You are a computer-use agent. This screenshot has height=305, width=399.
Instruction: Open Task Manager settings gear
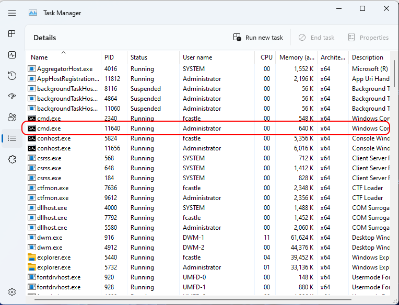click(12, 292)
